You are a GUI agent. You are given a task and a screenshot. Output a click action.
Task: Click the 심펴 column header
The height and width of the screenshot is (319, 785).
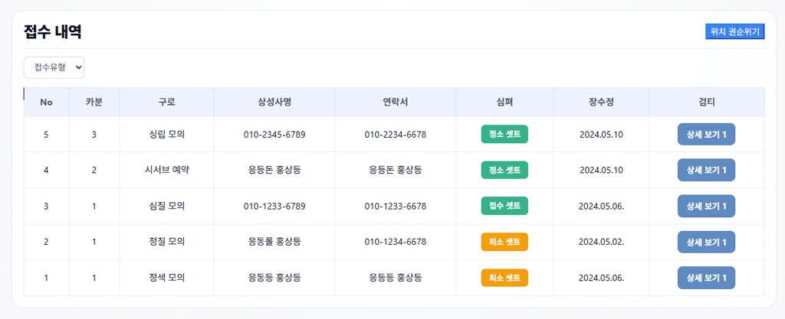click(x=504, y=103)
